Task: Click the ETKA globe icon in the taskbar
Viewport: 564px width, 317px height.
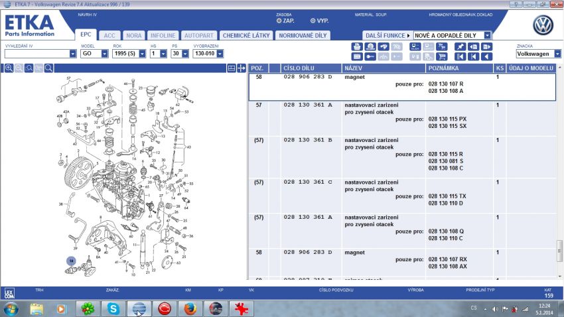Action: pyautogui.click(x=139, y=309)
